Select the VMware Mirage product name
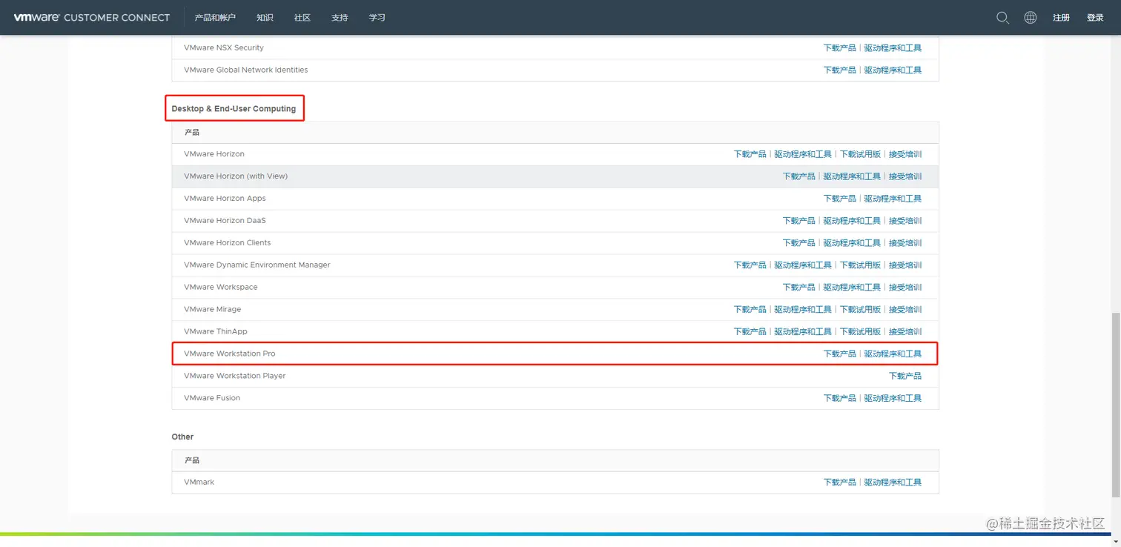The height and width of the screenshot is (547, 1121). (213, 309)
